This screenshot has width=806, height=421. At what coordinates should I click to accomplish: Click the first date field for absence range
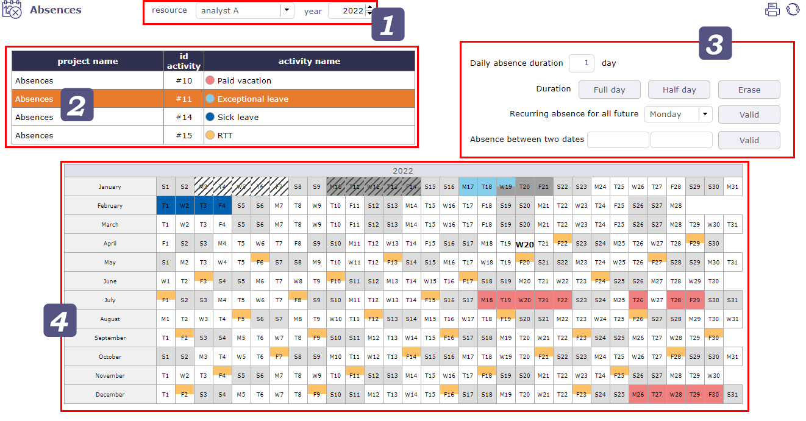coord(618,140)
